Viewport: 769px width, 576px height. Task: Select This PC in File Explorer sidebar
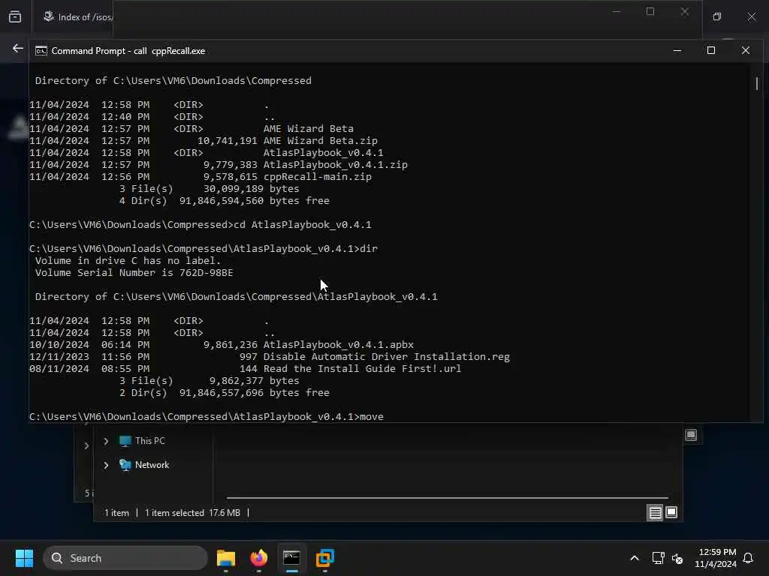[143, 441]
